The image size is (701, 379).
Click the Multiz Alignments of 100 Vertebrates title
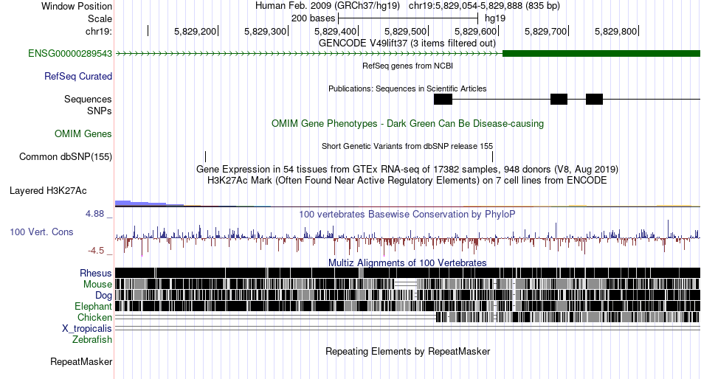click(x=407, y=262)
